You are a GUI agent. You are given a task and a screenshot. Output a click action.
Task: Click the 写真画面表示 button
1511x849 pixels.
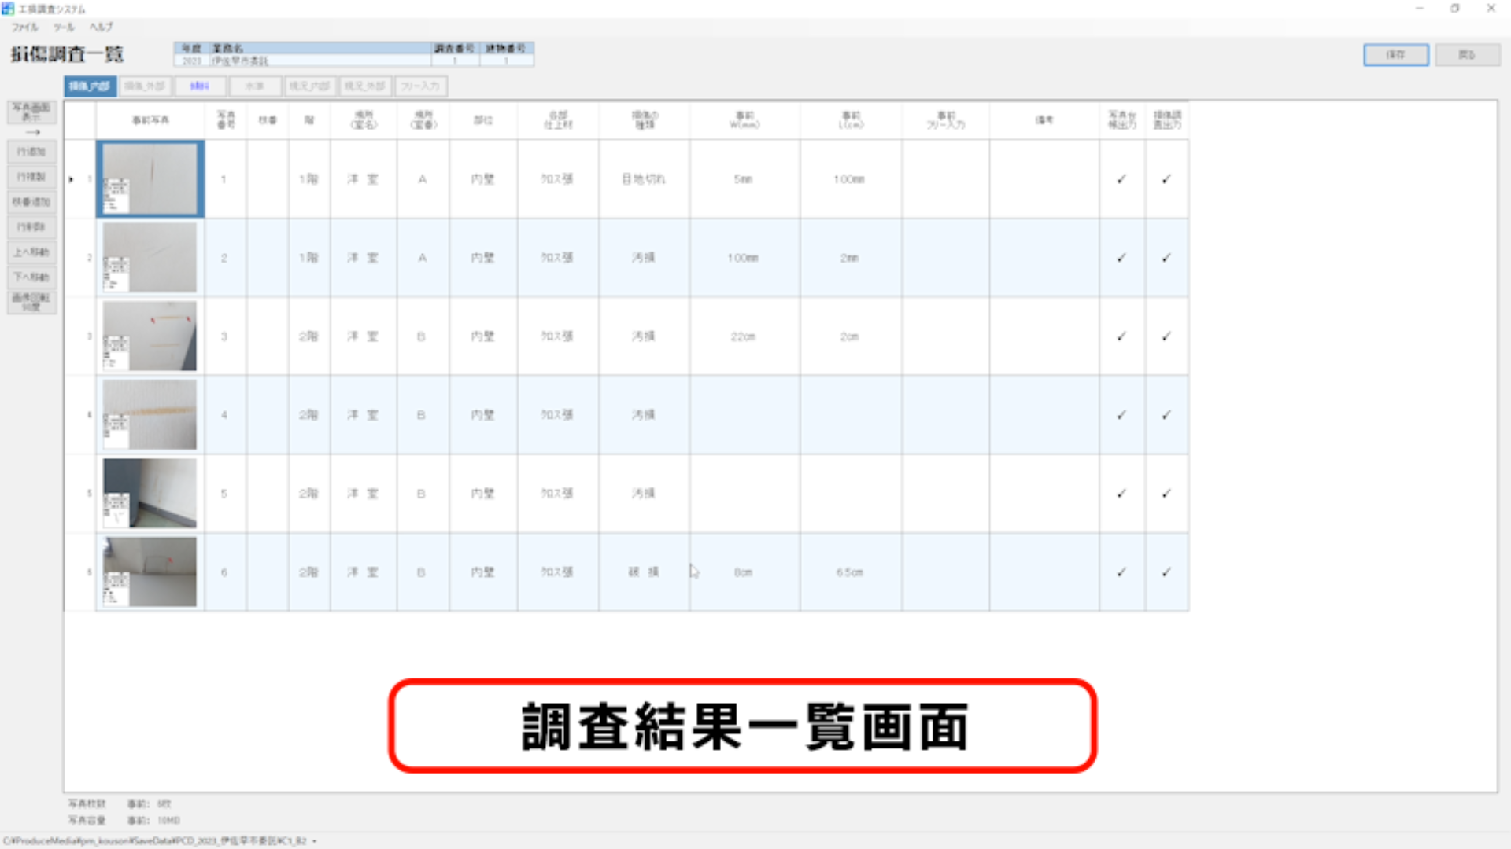pos(31,112)
